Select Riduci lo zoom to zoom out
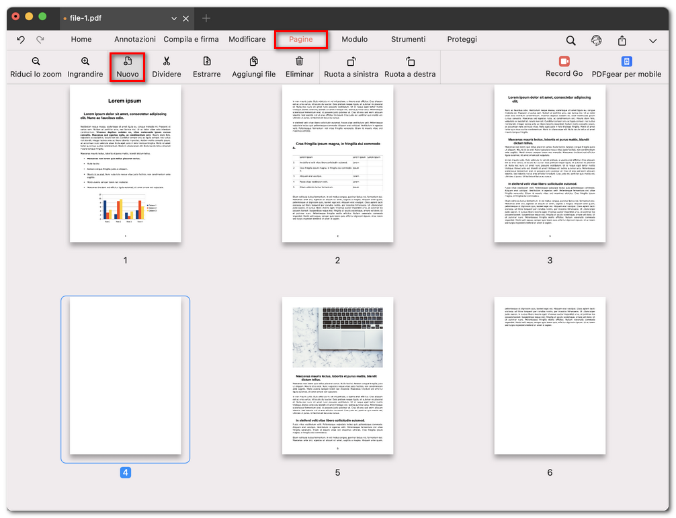Viewport: 676px width, 518px height. pyautogui.click(x=35, y=67)
